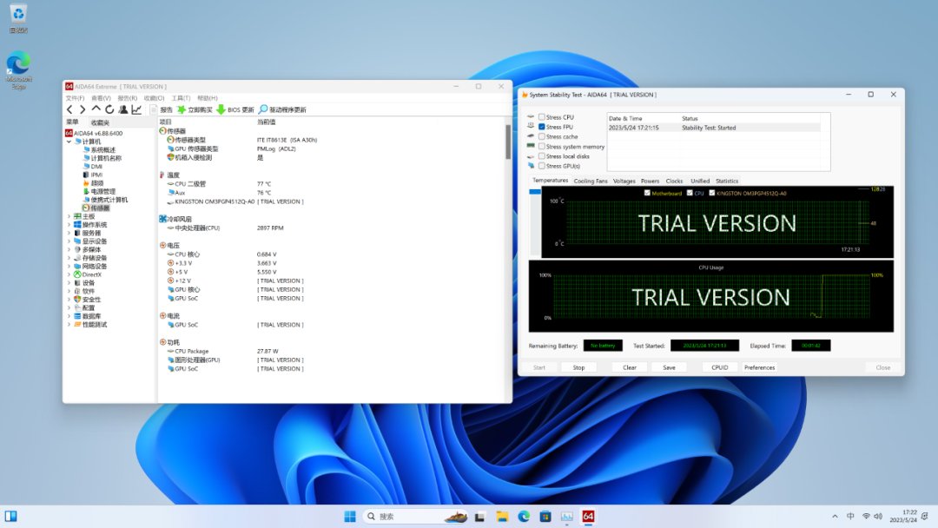Open Microsoft Store from the taskbar

(x=545, y=516)
